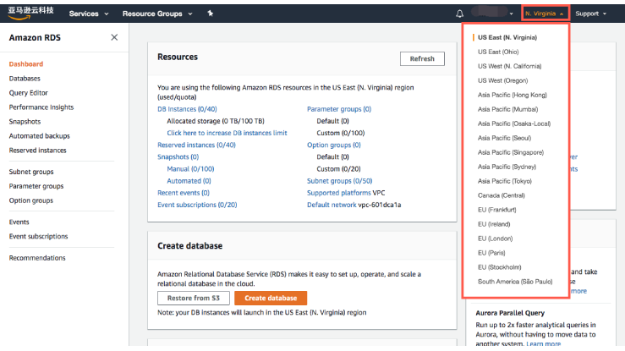The width and height of the screenshot is (625, 351).
Task: Select US West (Oregon) region
Action: click(x=506, y=80)
